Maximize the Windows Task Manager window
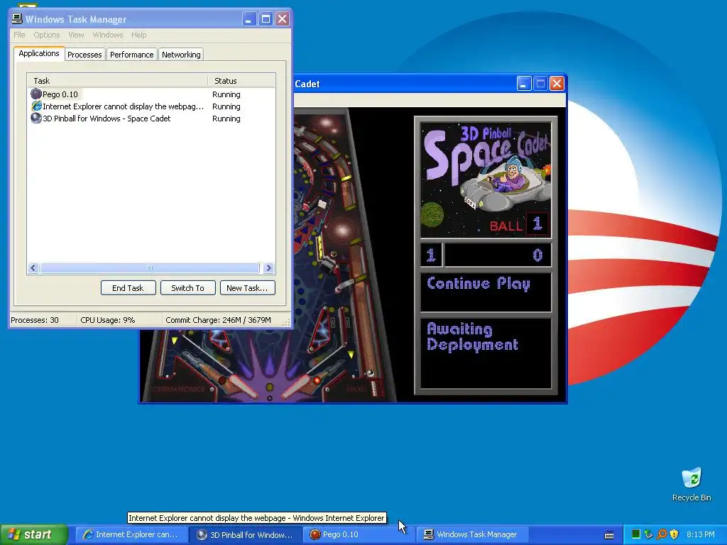Image resolution: width=727 pixels, height=545 pixels. click(266, 19)
